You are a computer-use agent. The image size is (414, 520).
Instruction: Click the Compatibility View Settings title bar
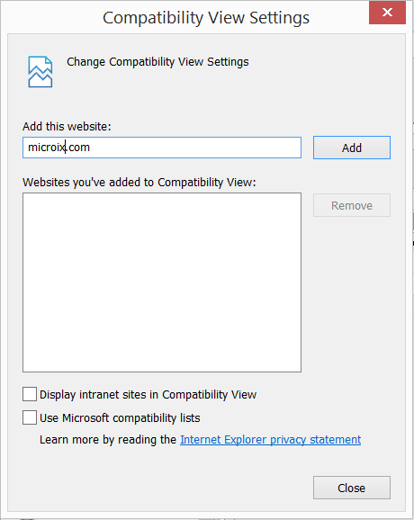(206, 18)
